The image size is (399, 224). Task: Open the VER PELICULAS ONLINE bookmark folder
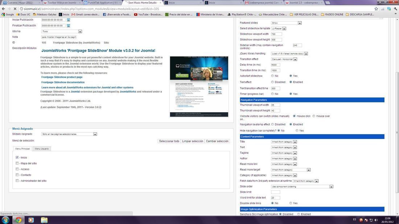(x=304, y=14)
